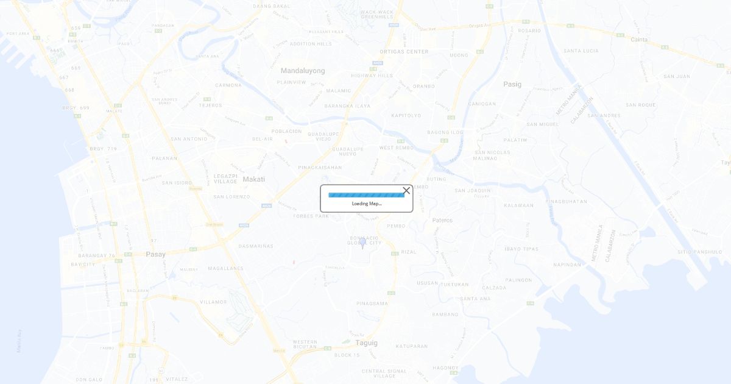Select the Mandaluyong label on map
The width and height of the screenshot is (731, 384).
click(x=303, y=71)
